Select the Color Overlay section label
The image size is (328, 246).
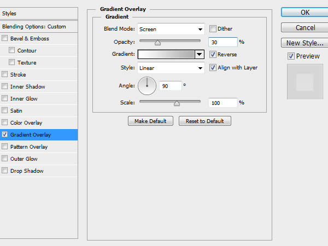click(x=26, y=122)
